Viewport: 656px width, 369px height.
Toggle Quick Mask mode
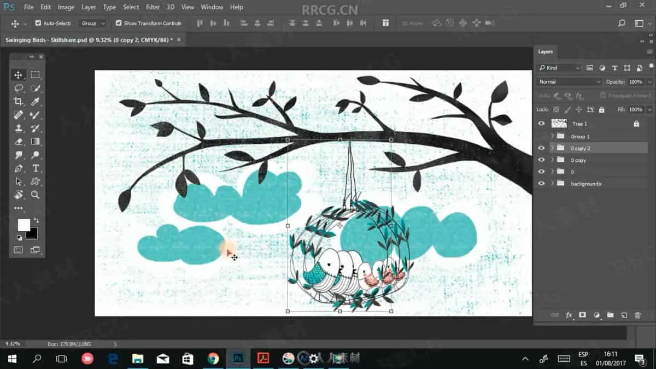click(x=19, y=250)
